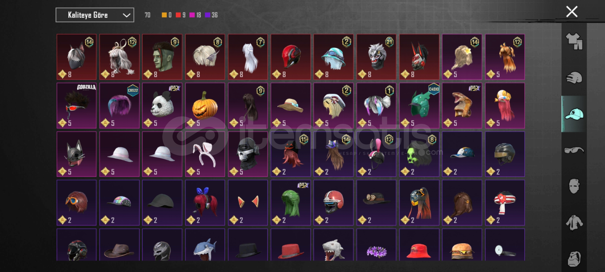Select the headwear cap category tab

tap(574, 114)
